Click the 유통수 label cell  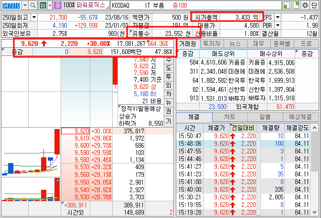(x=141, y=33)
